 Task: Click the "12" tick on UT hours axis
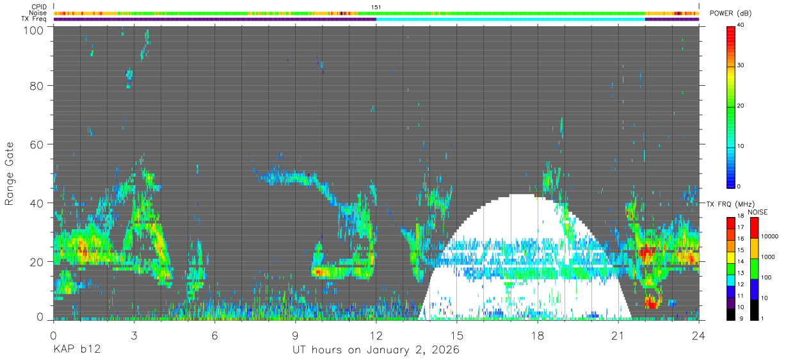376,335
